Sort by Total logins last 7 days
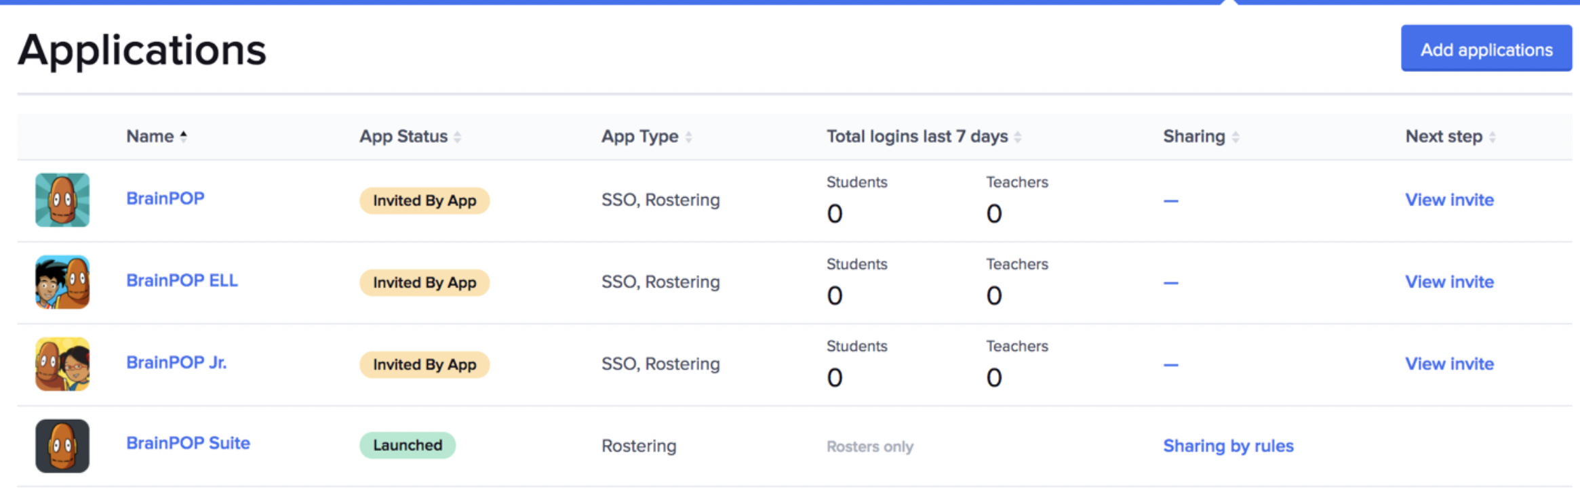1580x489 pixels. tap(1018, 137)
